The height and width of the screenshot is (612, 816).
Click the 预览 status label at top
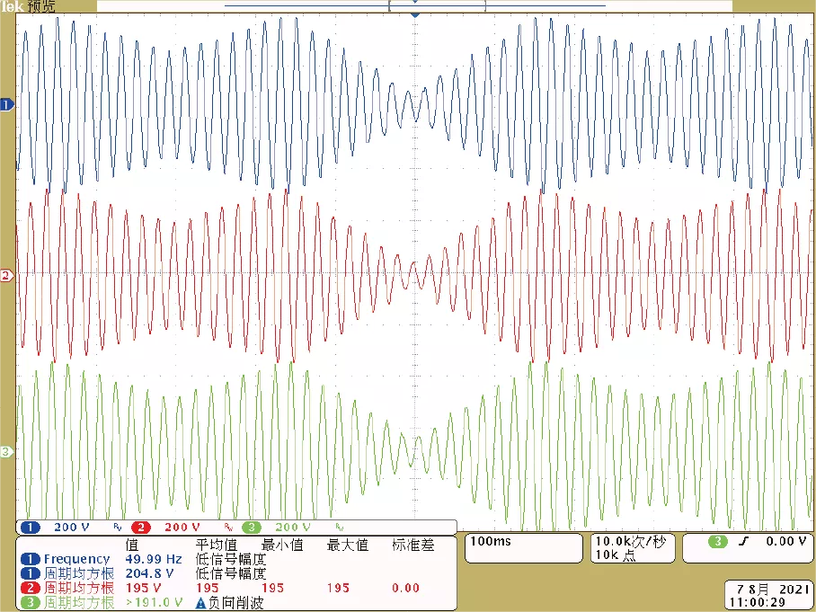click(x=40, y=6)
